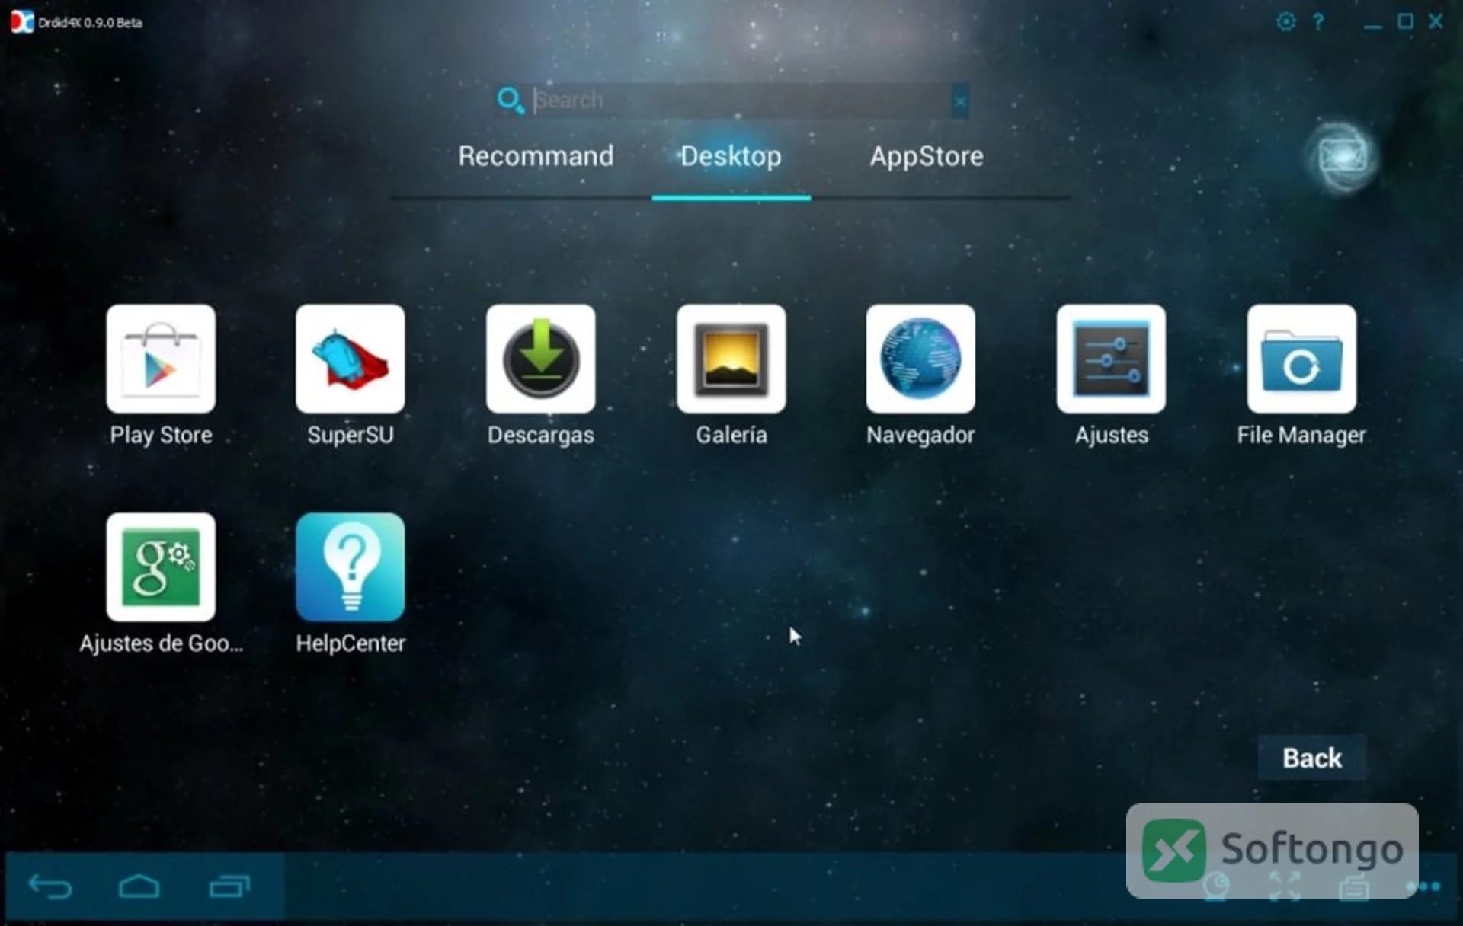The width and height of the screenshot is (1463, 926).
Task: Click the galaxy swirl icon
Action: click(1343, 158)
